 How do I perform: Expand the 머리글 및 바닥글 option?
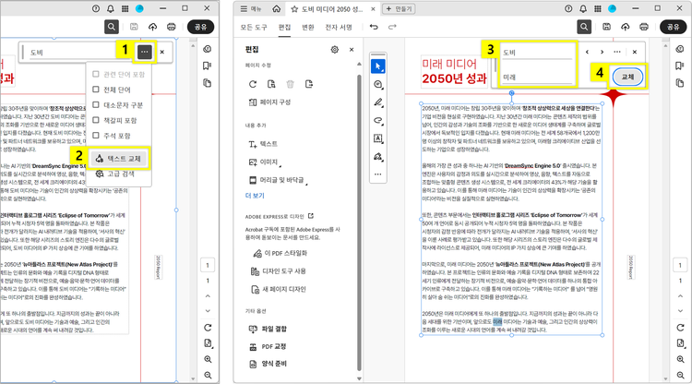click(x=279, y=180)
